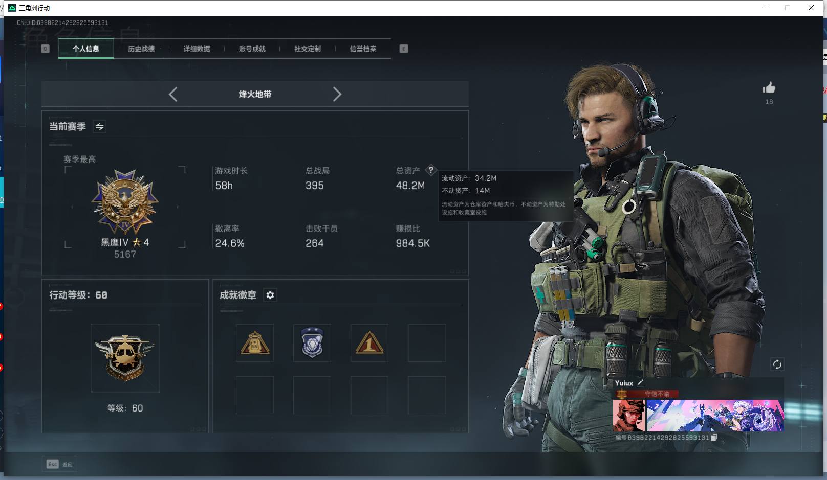This screenshot has width=827, height=480.
Task: Click the 信誉档案 tab
Action: click(x=363, y=49)
